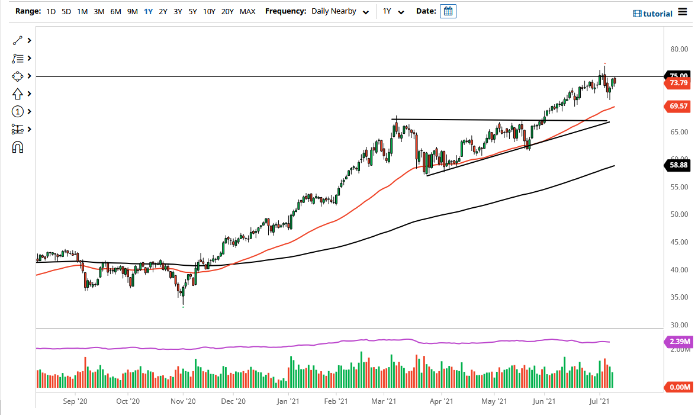Screen dimensions: 698x415
Task: Select the trend line drawing tool
Action: pos(18,40)
